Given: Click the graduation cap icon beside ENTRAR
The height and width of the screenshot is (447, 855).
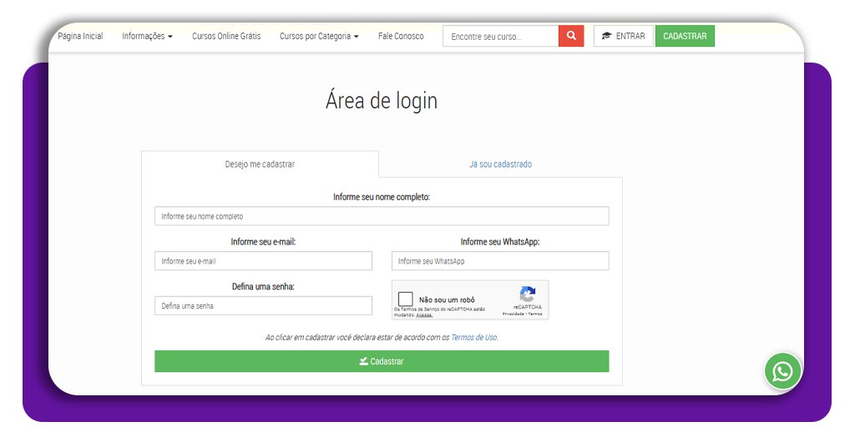Looking at the screenshot, I should click(607, 37).
